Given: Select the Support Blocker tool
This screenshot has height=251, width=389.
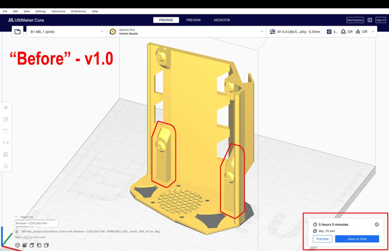Looking at the screenshot, I should pyautogui.click(x=6, y=166).
